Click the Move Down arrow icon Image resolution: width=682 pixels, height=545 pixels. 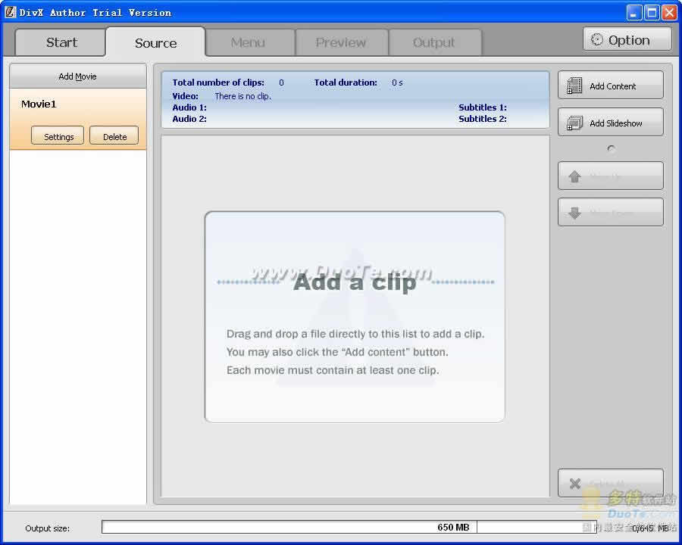[574, 213]
